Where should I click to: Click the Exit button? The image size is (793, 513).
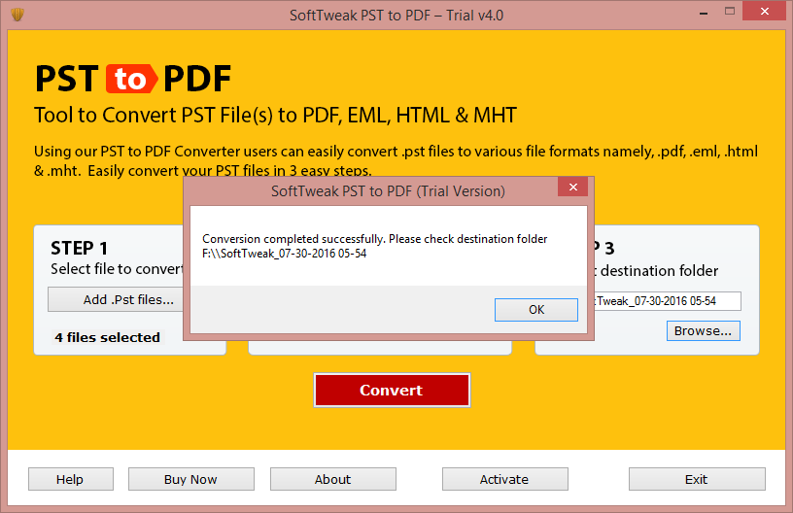coord(697,479)
